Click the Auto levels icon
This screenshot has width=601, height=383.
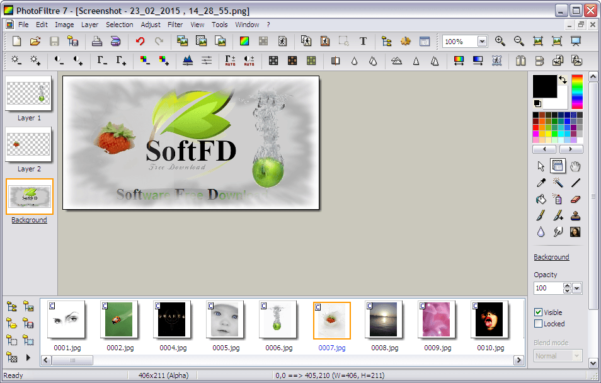click(x=230, y=60)
